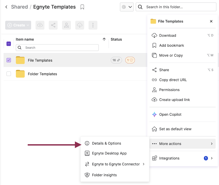Open the Folder Templates folder
219x185 pixels.
click(x=42, y=74)
